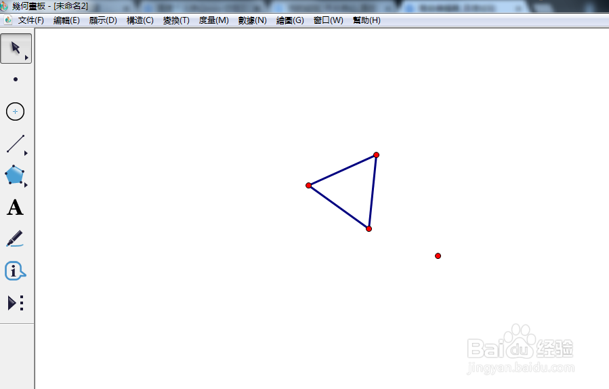Select the triangle's right side segment
The width and height of the screenshot is (609, 389).
click(373, 192)
